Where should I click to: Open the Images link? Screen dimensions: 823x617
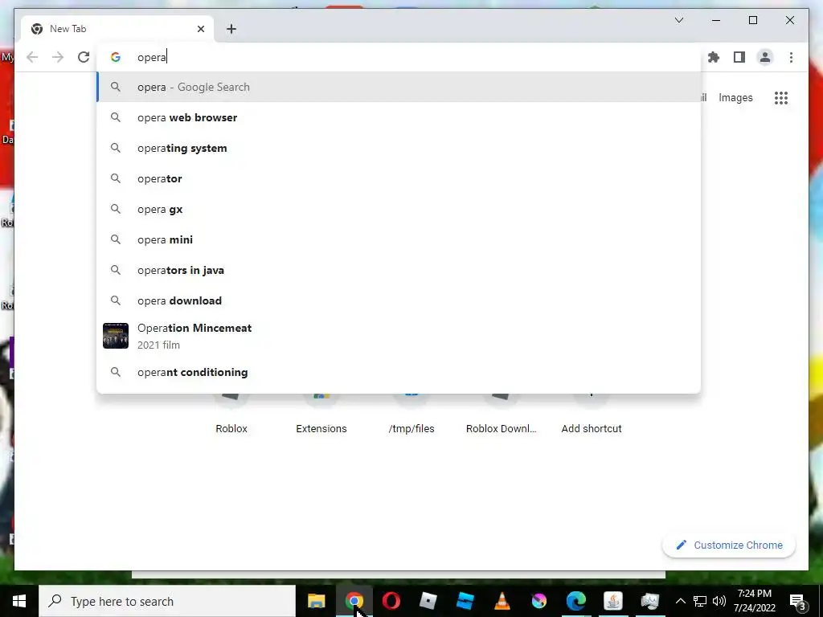735,97
